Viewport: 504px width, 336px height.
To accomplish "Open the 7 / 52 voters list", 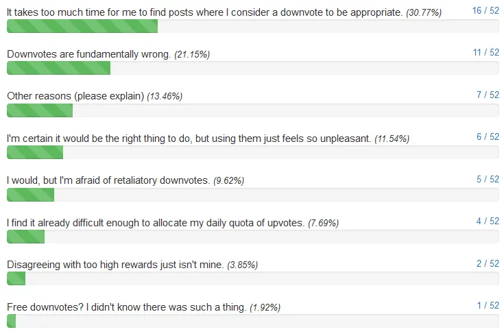I will click(488, 95).
